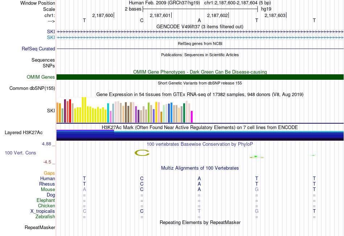The width and height of the screenshot is (344, 236).
Task: Click the Rhesus species row label
Action: click(x=47, y=184)
